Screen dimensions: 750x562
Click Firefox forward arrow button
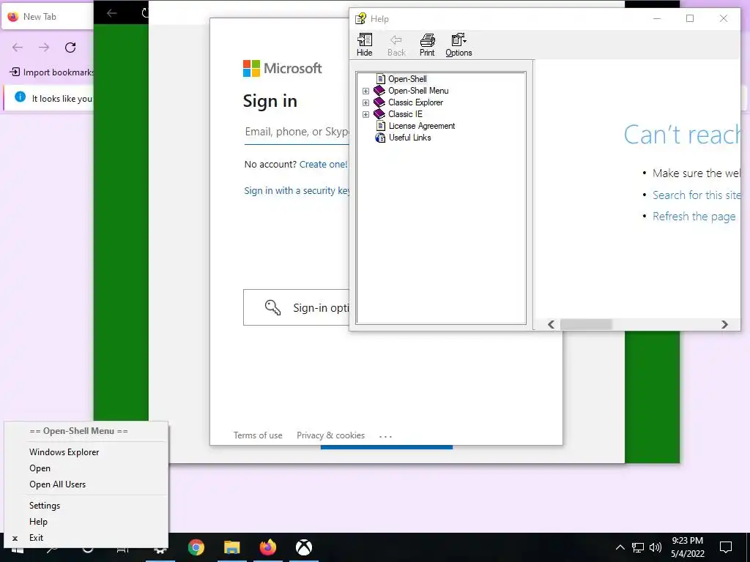click(x=44, y=48)
